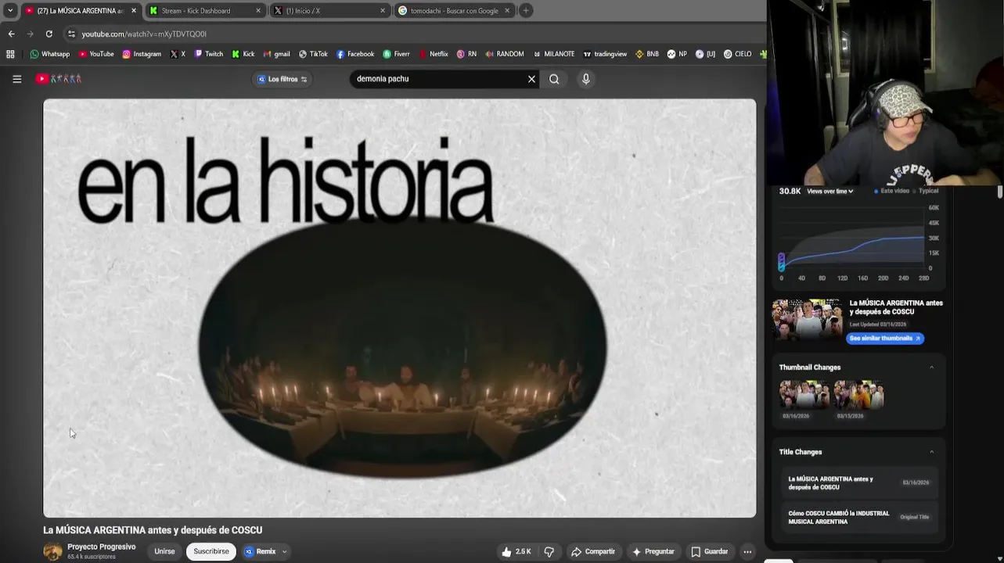
Task: Click the youtube.com address bar URL
Action: coord(144,34)
